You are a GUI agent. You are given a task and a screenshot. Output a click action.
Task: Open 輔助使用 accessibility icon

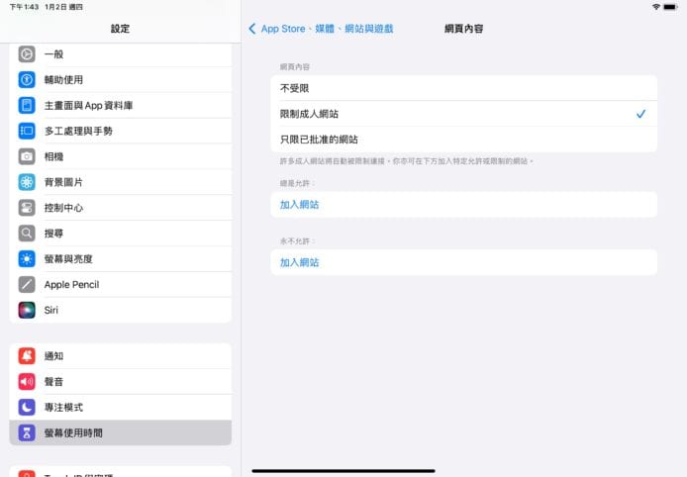coord(27,79)
